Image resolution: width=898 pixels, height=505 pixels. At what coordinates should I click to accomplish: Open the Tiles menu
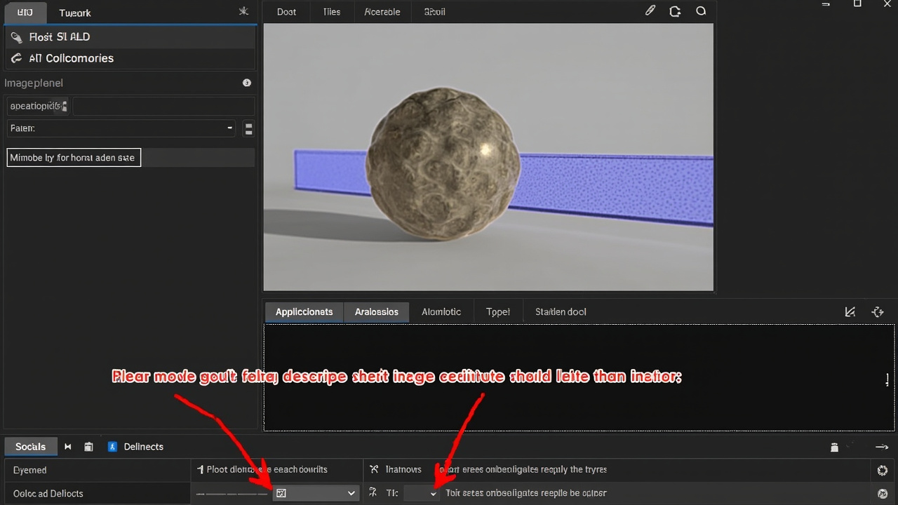pyautogui.click(x=331, y=12)
